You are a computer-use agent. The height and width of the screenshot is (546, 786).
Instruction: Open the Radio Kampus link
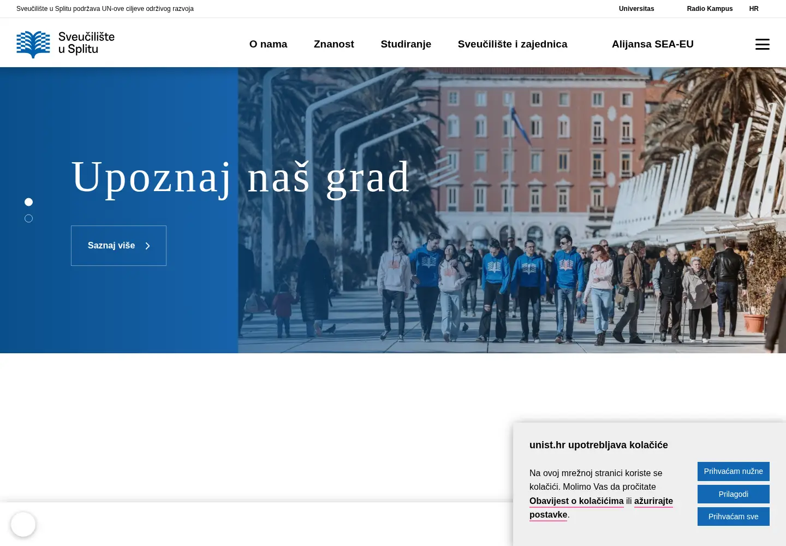710,9
